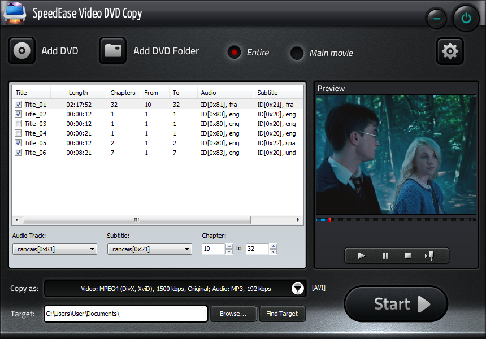Image resolution: width=486 pixels, height=339 pixels.
Task: Click the Subtitle column header
Action: click(279, 93)
